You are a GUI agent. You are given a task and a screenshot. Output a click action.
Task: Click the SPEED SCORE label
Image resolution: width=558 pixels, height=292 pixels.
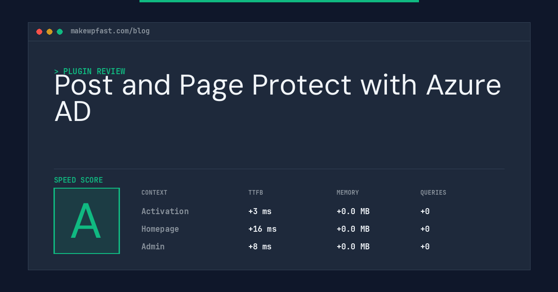click(x=79, y=180)
